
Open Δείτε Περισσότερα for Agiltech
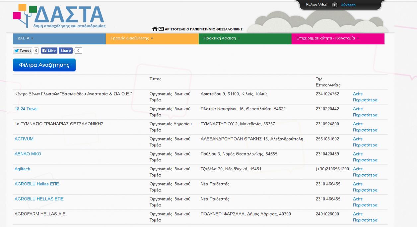[365, 172]
